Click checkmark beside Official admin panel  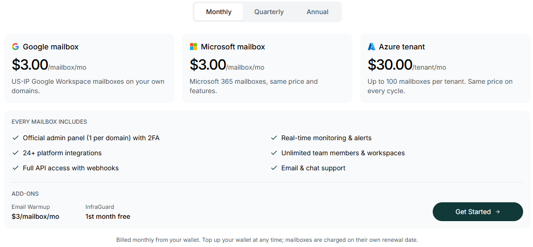tap(15, 138)
